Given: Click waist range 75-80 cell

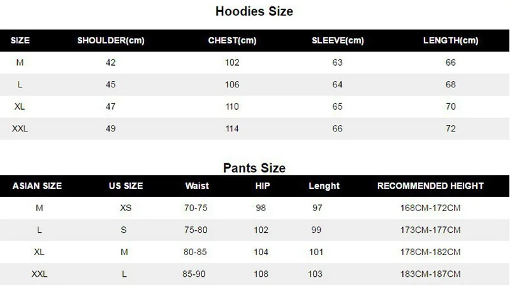Looking at the screenshot, I should pos(196,230).
